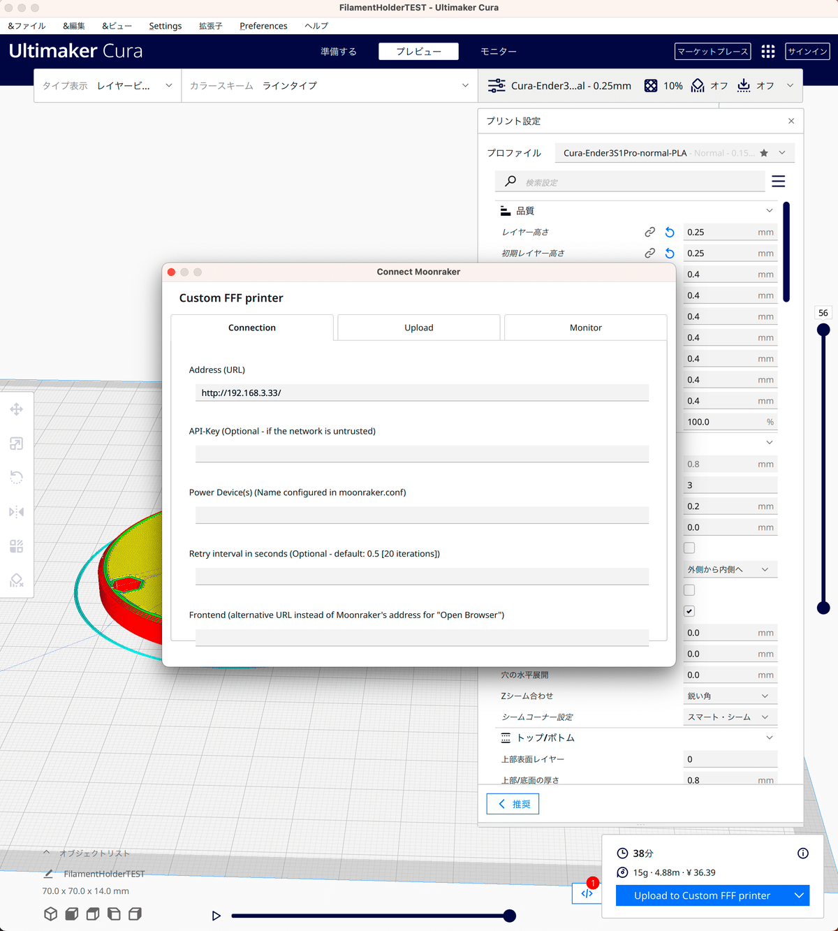The width and height of the screenshot is (838, 931).
Task: Collapse the トップ/ボトム section
Action: click(x=770, y=738)
